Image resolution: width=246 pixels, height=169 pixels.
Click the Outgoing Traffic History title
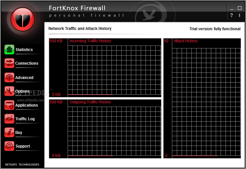90,102
